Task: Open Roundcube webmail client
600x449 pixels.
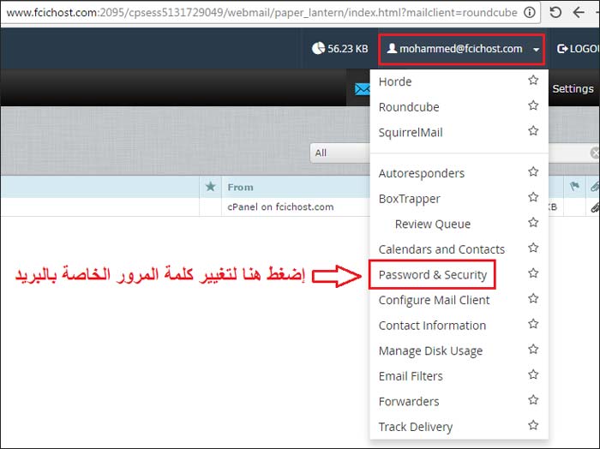Action: tap(409, 107)
